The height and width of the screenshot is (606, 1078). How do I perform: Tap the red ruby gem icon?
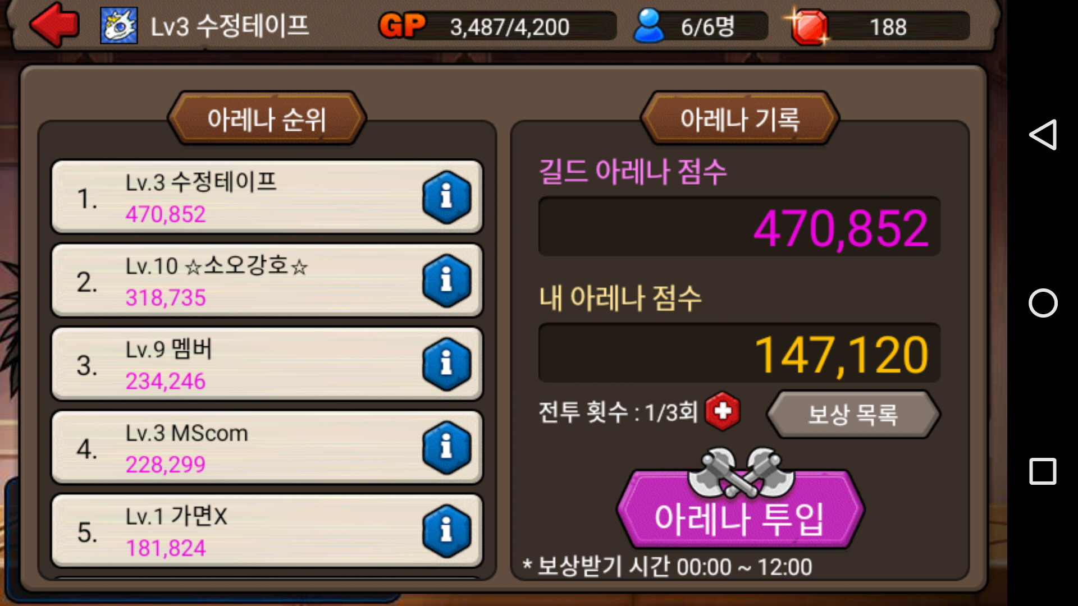tap(808, 26)
